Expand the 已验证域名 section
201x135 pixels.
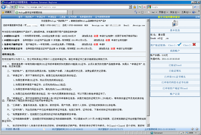coord(175,71)
